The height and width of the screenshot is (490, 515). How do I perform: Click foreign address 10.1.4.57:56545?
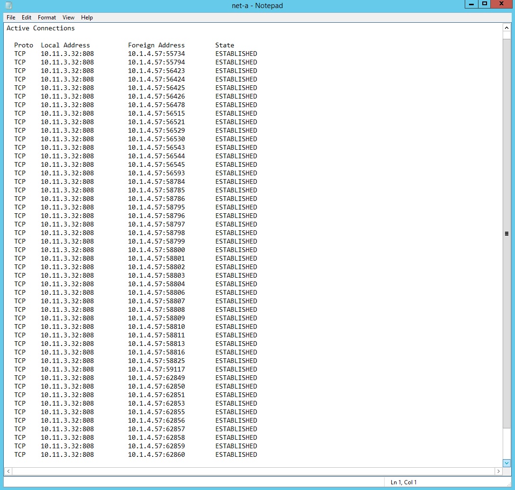pyautogui.click(x=156, y=165)
